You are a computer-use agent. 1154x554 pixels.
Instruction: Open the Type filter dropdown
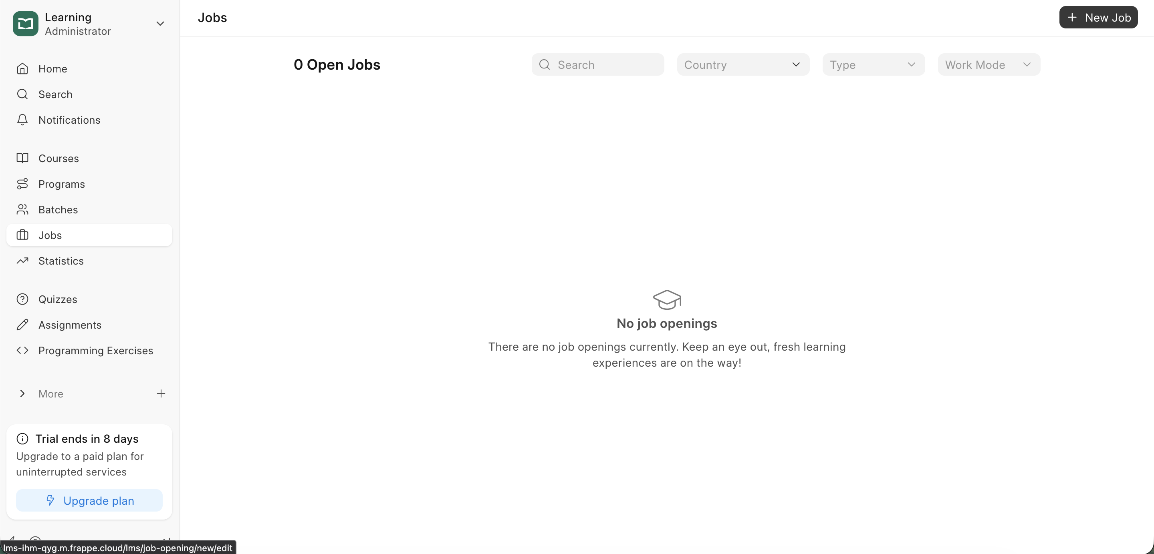click(873, 64)
